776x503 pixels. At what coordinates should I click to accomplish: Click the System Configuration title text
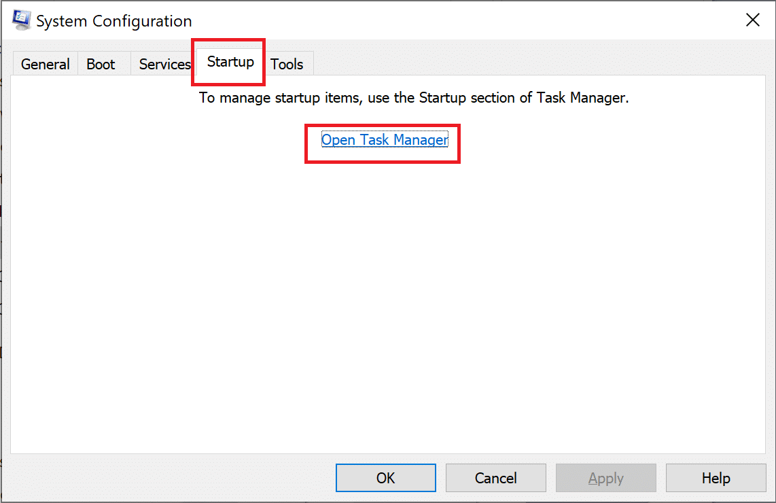114,21
